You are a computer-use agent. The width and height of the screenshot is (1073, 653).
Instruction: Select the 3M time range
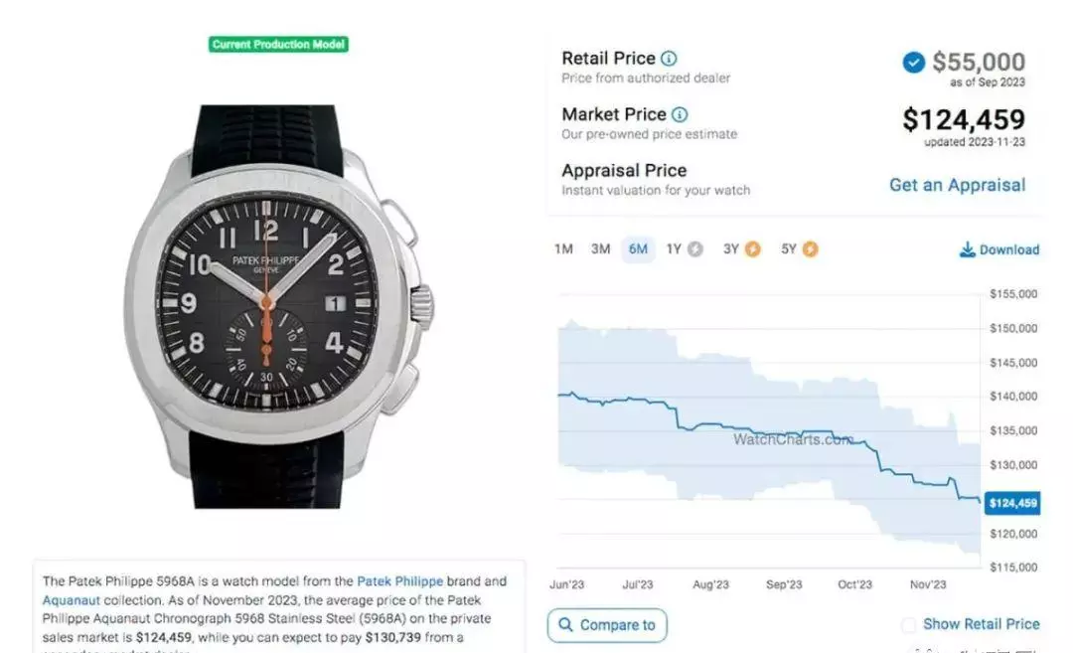point(601,249)
